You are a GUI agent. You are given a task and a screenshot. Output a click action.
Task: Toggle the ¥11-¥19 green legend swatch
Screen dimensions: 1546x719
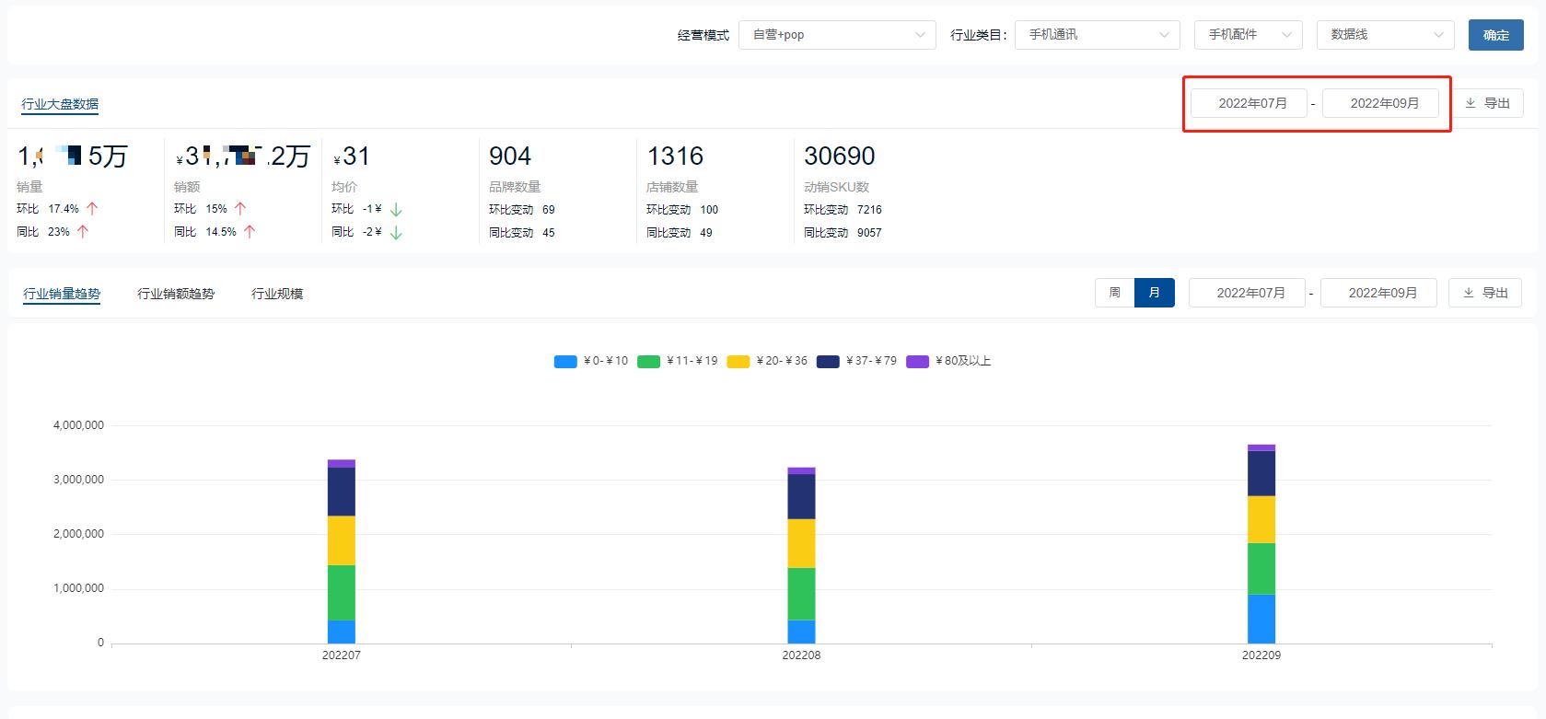(x=649, y=362)
